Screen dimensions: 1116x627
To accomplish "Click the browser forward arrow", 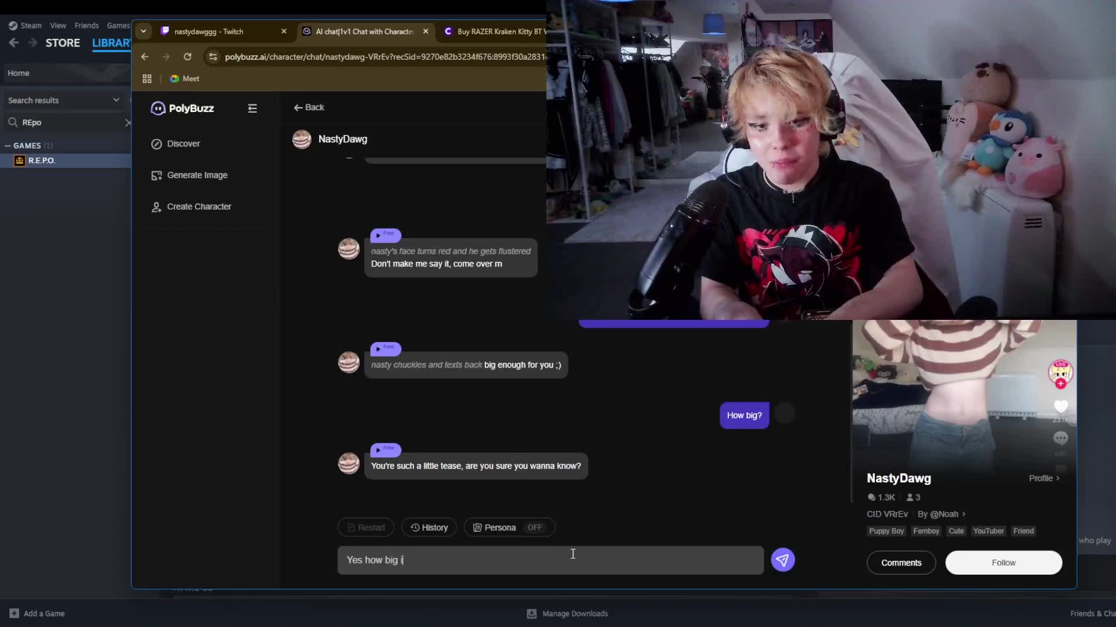I will click(166, 57).
